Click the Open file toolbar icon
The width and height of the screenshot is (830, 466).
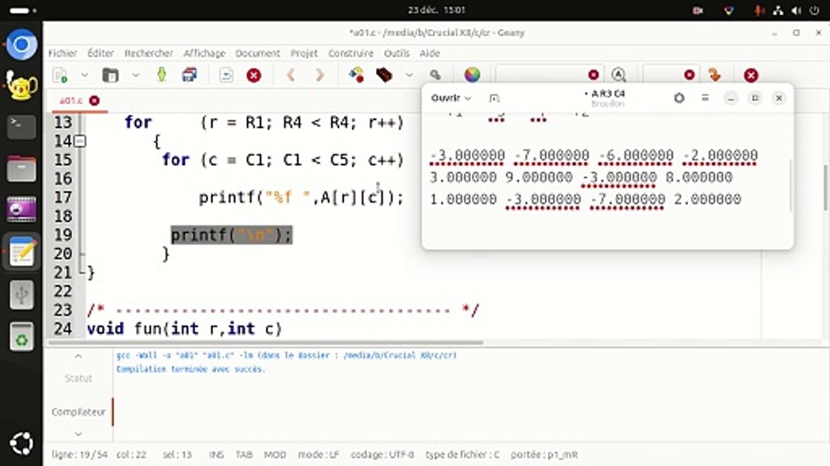[x=111, y=75]
